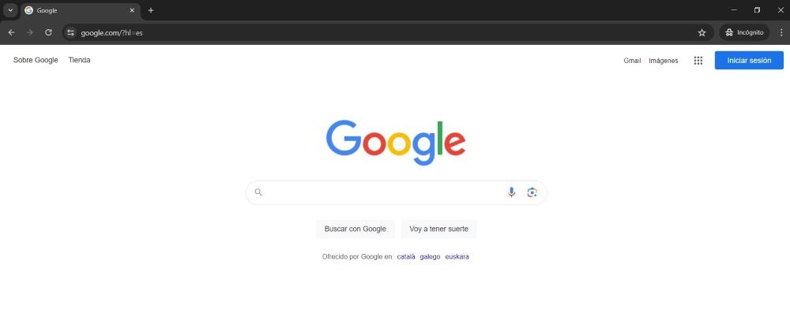790x324 pixels.
Task: Open Chrome's three-dot menu
Action: pos(781,32)
